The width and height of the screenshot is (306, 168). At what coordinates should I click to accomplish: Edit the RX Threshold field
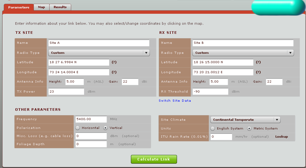tap(210, 91)
